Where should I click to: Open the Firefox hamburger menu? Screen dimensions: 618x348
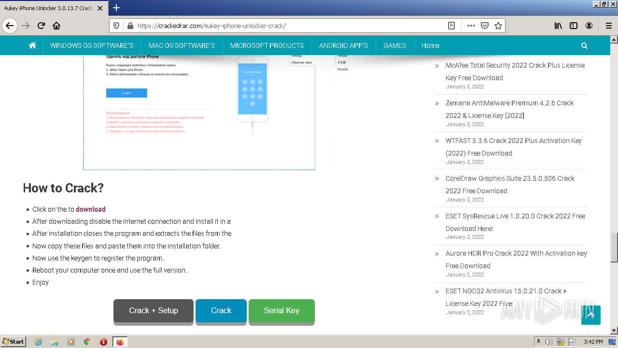tap(609, 26)
